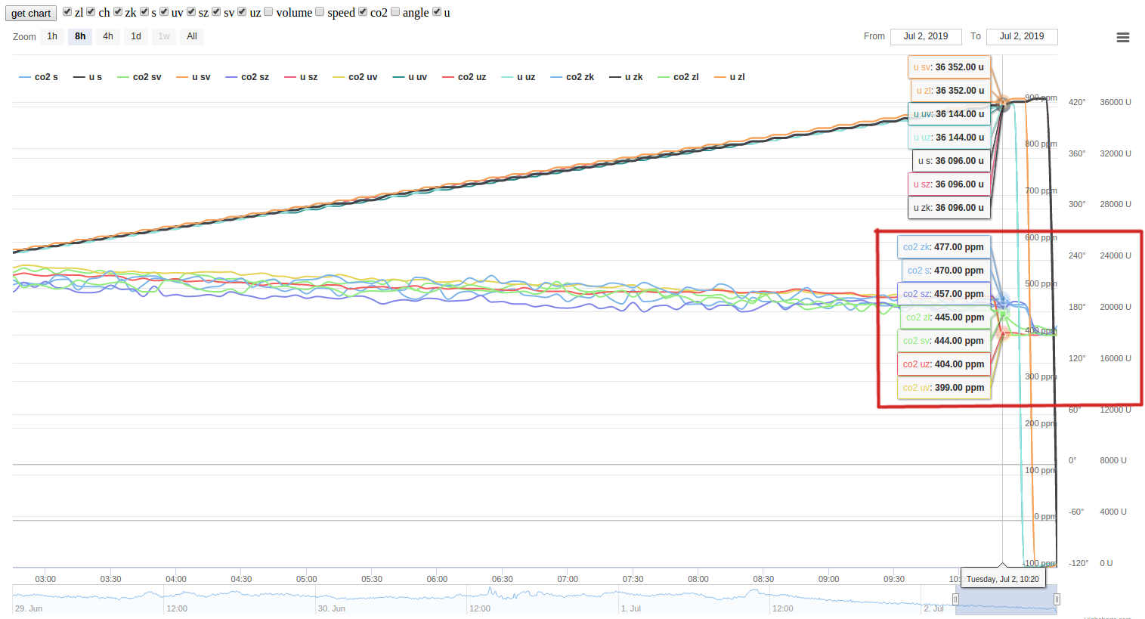Uncheck the u checkbox
This screenshot has height=619, width=1145.
tap(436, 12)
